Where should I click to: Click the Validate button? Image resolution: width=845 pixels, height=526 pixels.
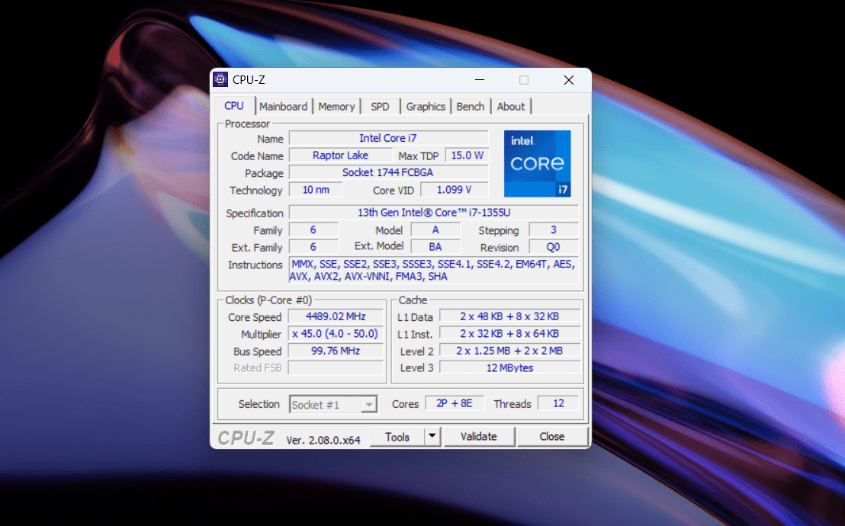tap(478, 437)
